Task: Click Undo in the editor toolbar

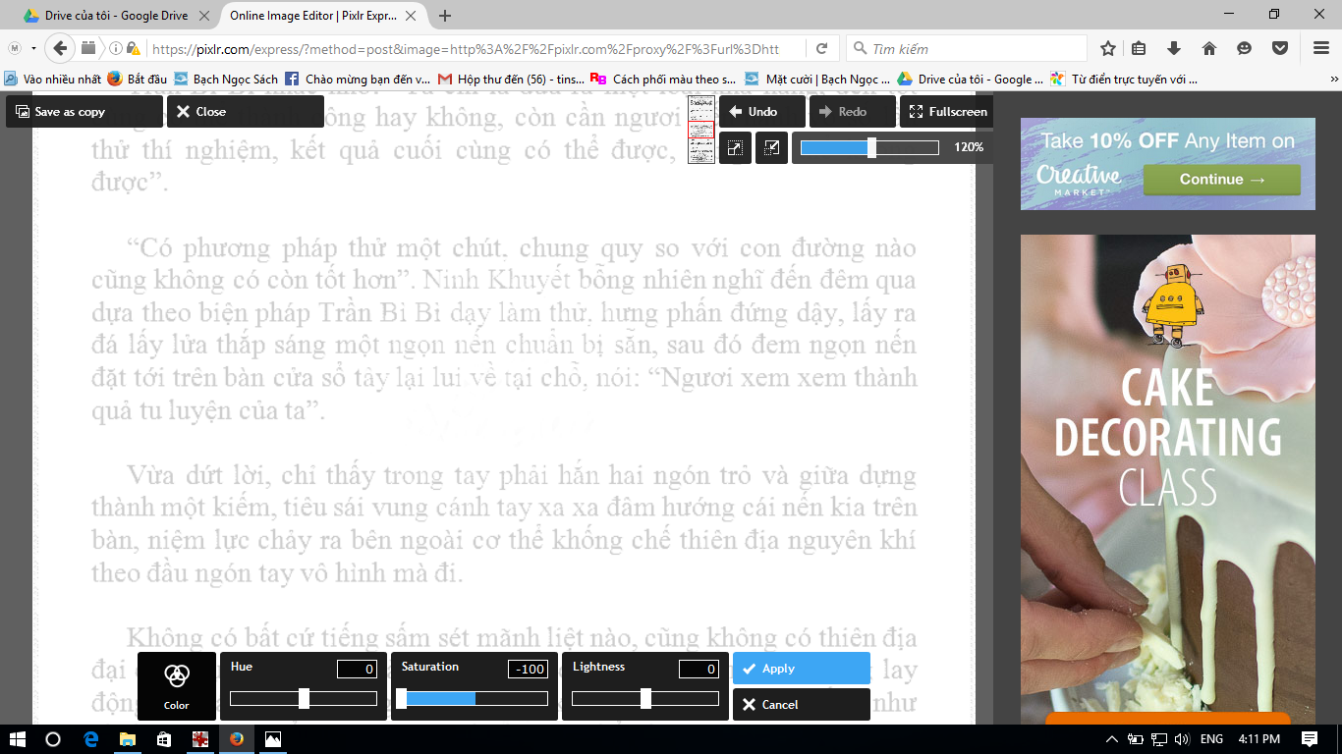Action: coord(762,112)
